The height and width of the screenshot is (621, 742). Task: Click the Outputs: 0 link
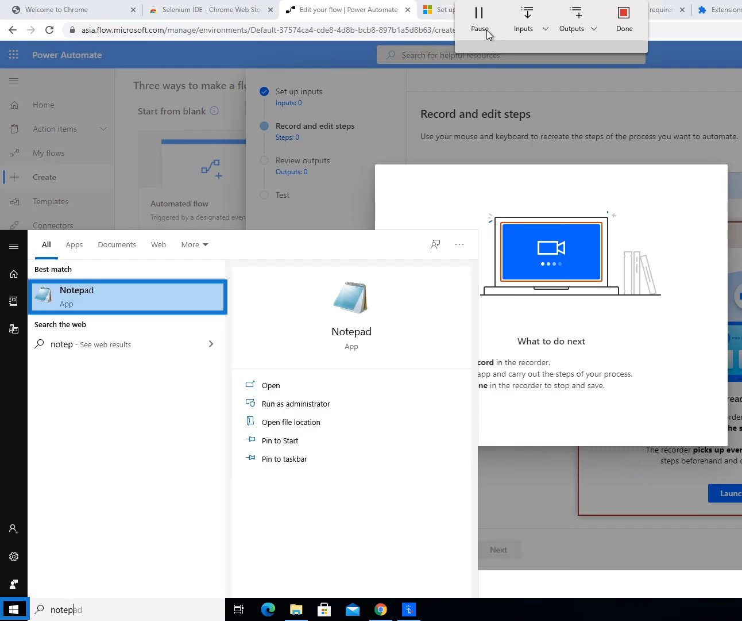291,172
